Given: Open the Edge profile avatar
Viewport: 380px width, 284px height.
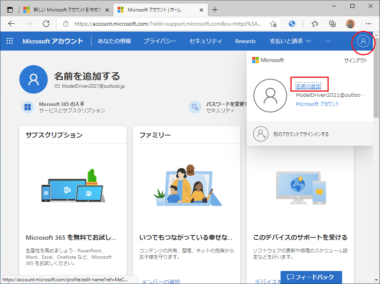Looking at the screenshot, I should point(350,24).
